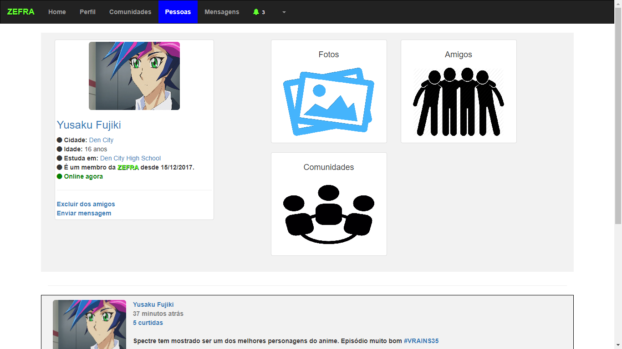Click Excluir dos amigos
Viewport: 622px width, 349px height.
pos(86,204)
